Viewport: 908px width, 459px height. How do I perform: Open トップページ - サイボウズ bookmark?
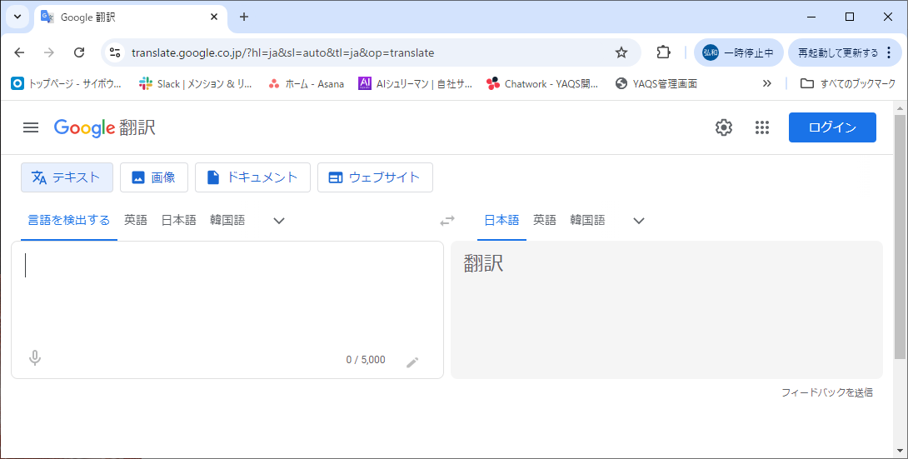point(67,84)
